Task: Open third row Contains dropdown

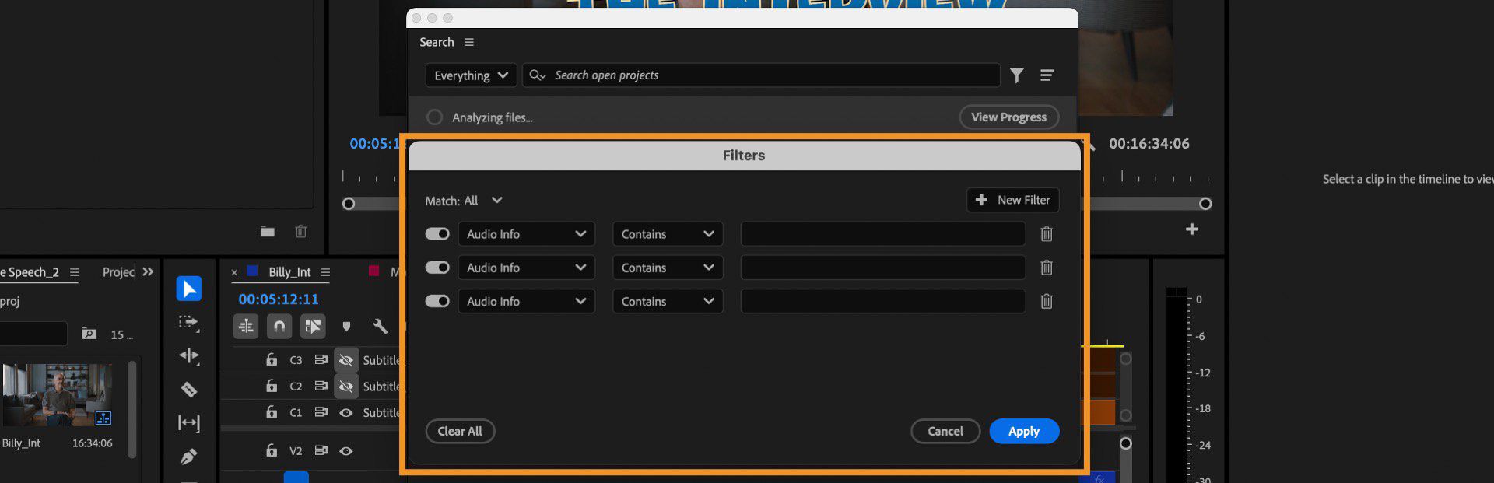Action: (x=668, y=301)
